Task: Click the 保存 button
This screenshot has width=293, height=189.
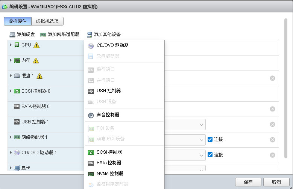Action: (x=248, y=182)
